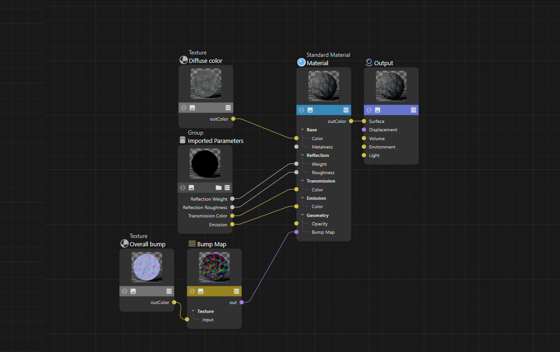Click the folder icon on Imported Parameters node

(x=218, y=188)
